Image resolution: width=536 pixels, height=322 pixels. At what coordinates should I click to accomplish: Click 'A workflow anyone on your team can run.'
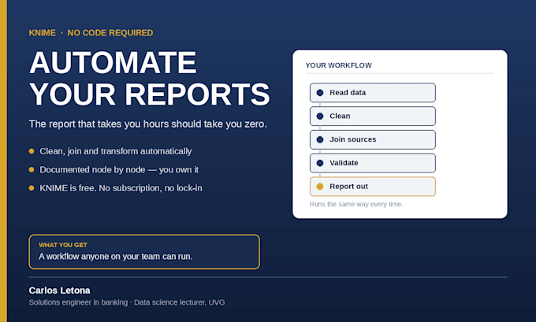[116, 257]
